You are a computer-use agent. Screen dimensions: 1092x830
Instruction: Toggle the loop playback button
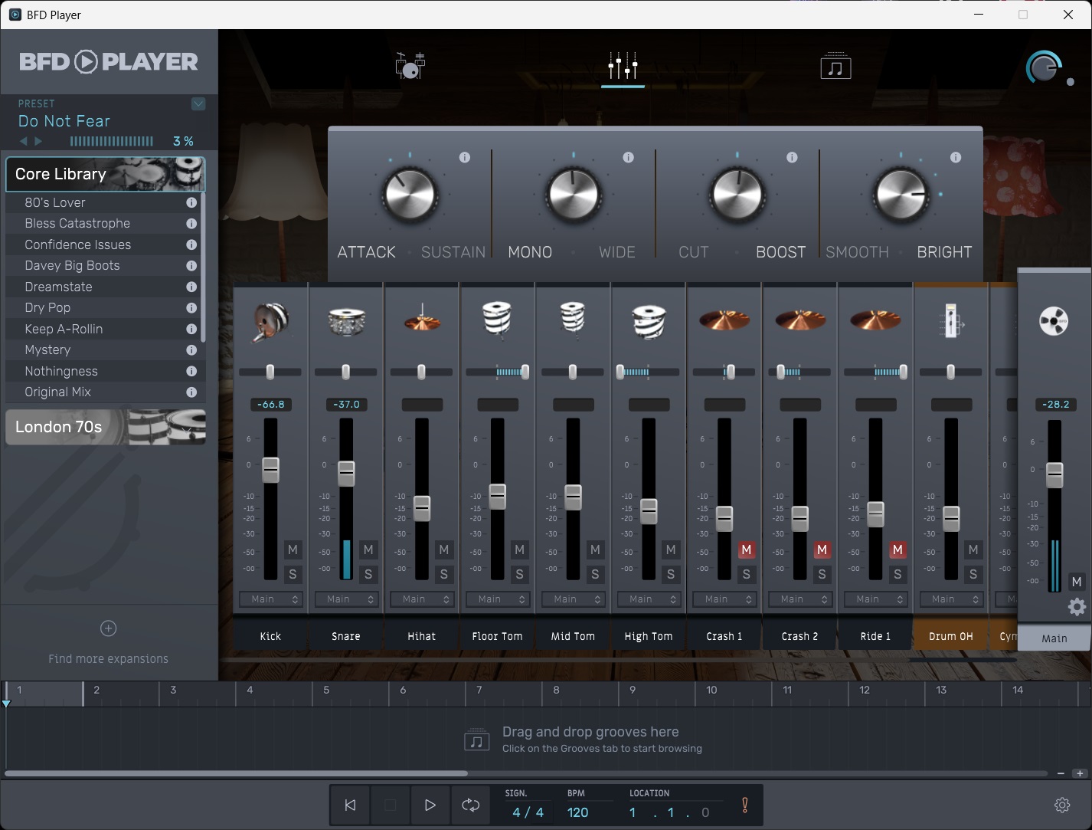tap(470, 805)
